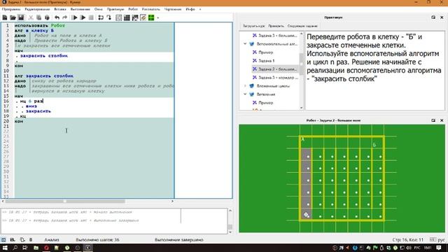The width and height of the screenshot is (448, 252).
Task: Open the Чертежник menu
Action: point(173,9)
